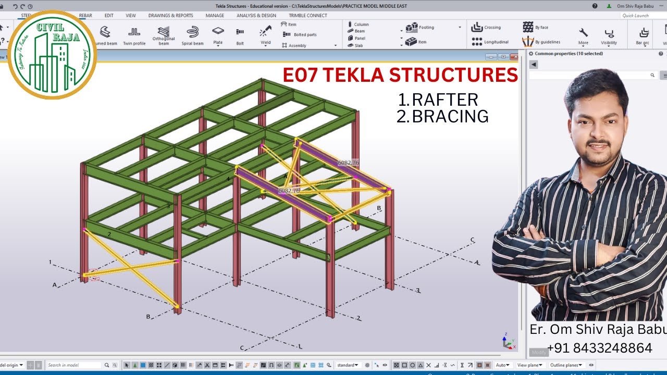This screenshot has height=375, width=667.
Task: Expand the Footing dropdown arrow
Action: point(460,27)
